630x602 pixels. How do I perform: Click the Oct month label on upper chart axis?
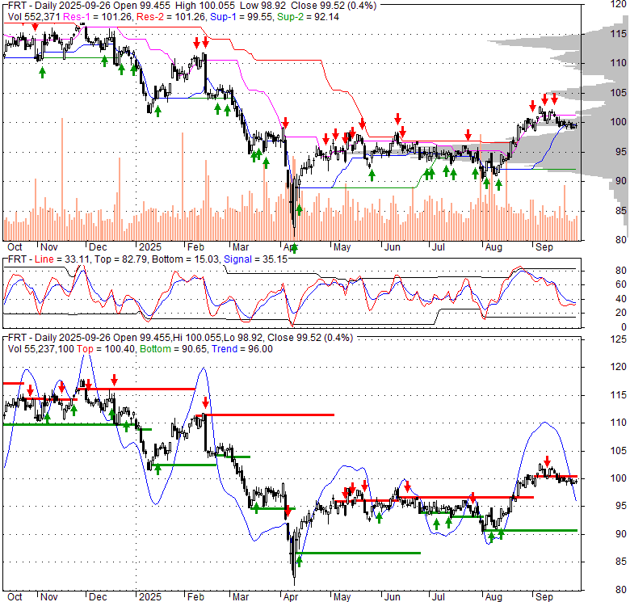(x=15, y=246)
